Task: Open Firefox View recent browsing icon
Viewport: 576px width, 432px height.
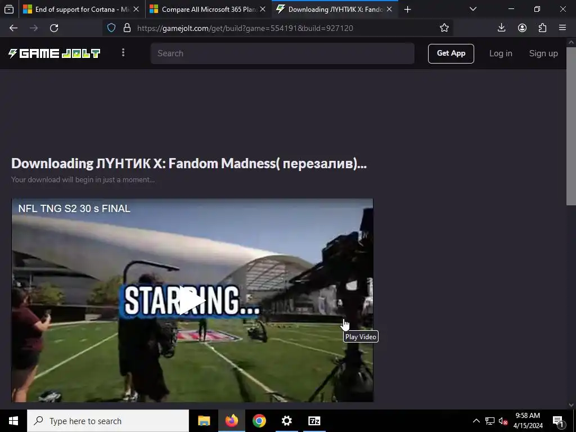Action: coord(9,9)
